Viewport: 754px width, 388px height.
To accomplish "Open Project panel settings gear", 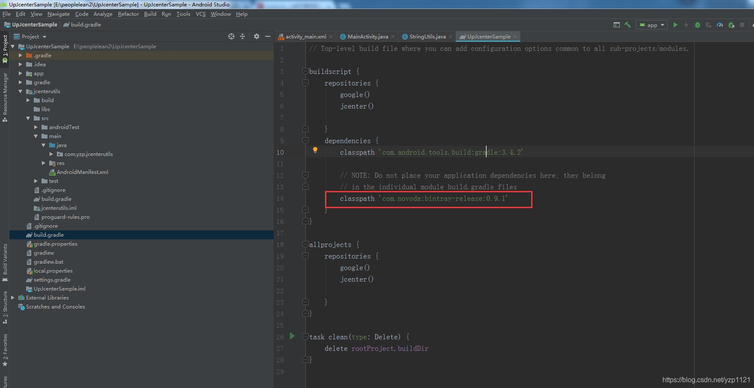I will (x=257, y=36).
